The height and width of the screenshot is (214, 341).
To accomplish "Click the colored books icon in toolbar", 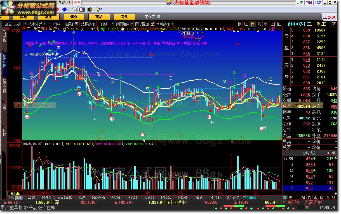I will tap(90, 9).
